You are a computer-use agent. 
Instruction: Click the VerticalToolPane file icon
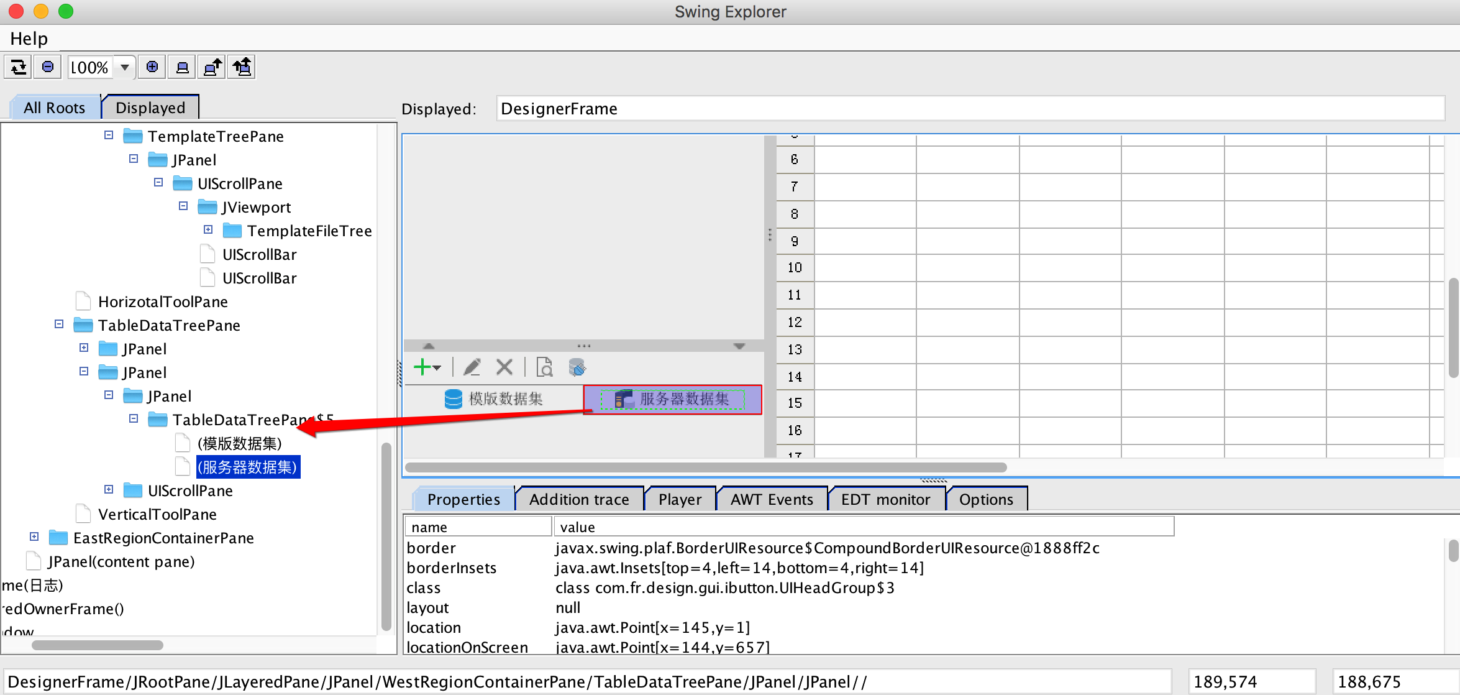pos(83,514)
